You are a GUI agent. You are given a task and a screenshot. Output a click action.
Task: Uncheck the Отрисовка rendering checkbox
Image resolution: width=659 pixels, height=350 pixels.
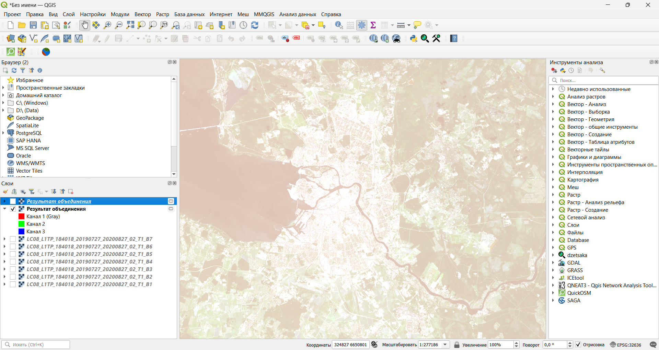[578, 345]
